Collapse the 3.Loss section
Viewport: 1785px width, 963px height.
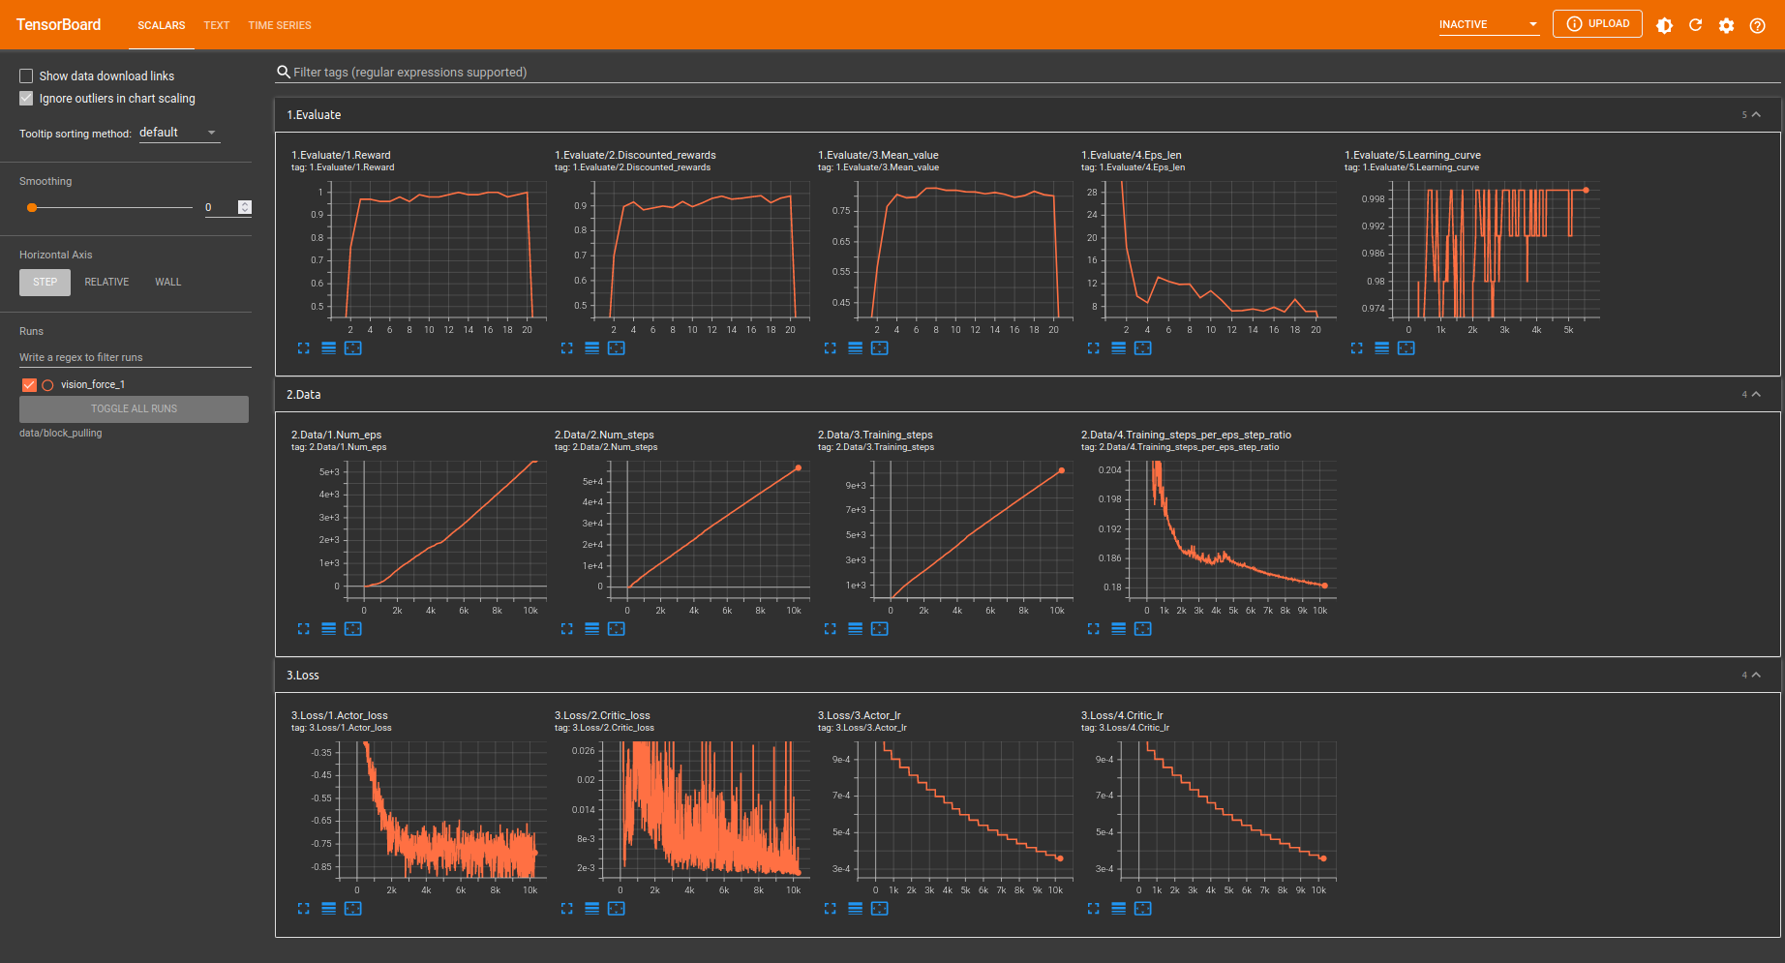point(1756,675)
